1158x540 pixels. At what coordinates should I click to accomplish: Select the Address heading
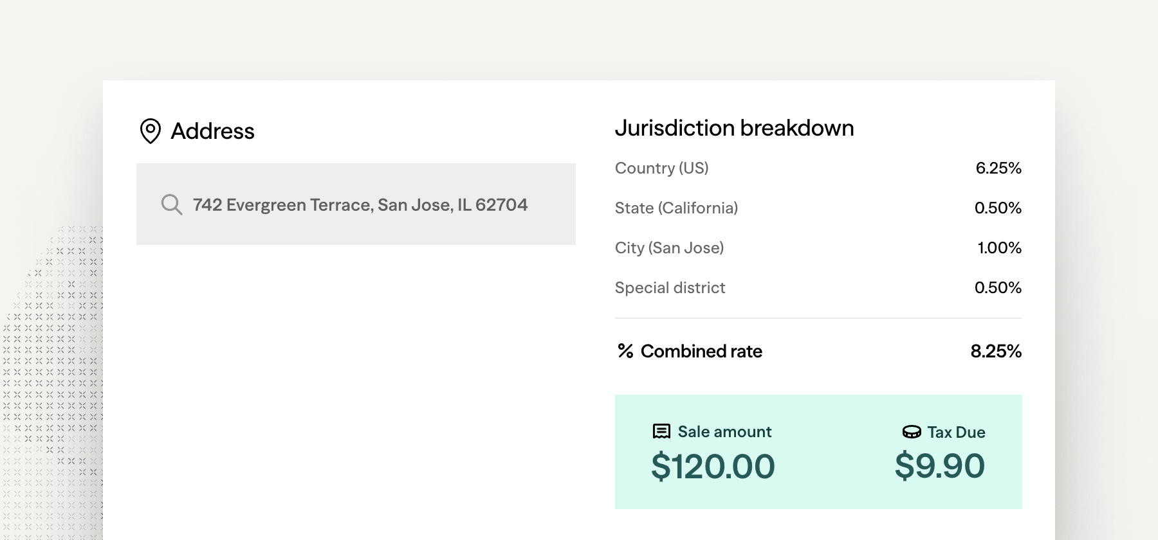pos(212,131)
